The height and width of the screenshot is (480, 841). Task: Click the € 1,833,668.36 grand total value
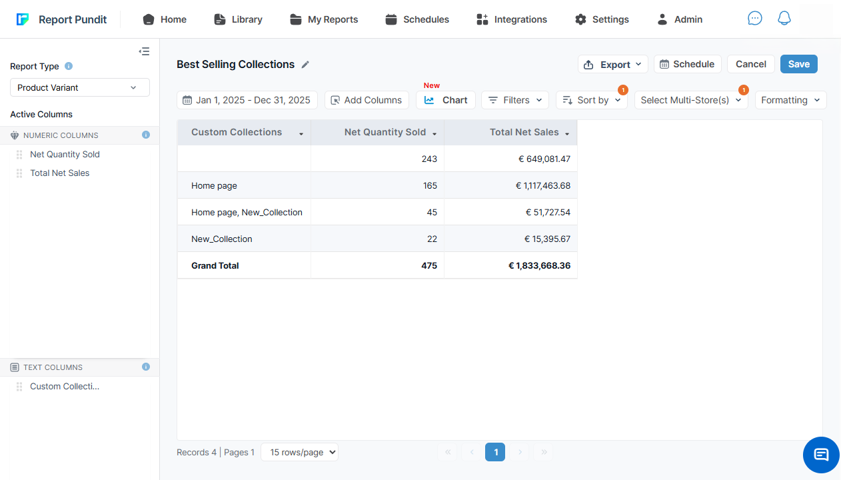539,266
